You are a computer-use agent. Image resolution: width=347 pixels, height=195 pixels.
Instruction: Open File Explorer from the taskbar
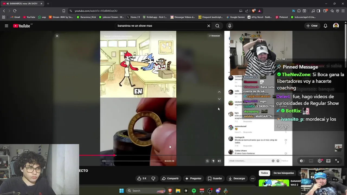point(178,191)
